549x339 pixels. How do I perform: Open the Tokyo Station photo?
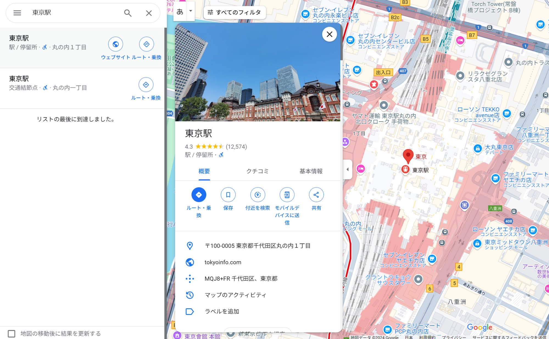(258, 72)
